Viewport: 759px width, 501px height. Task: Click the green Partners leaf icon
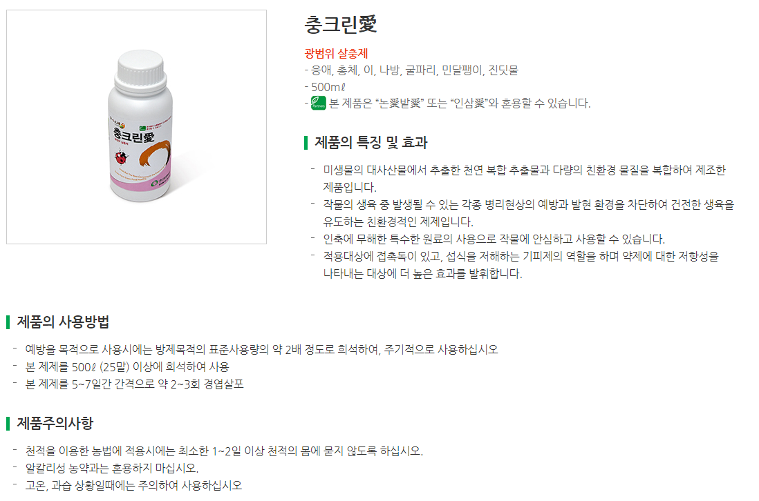(318, 103)
